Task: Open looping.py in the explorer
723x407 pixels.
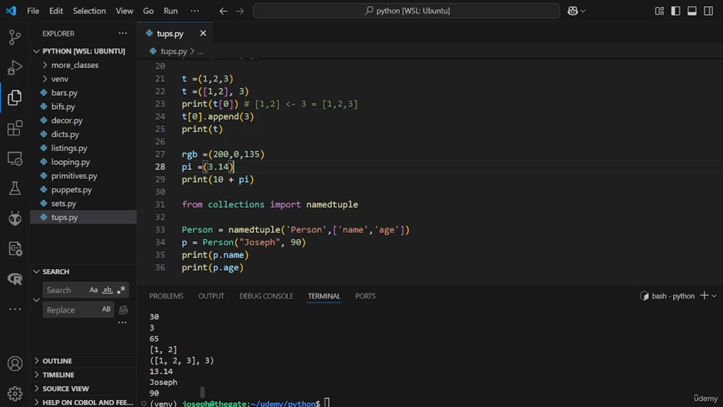Action: click(84, 162)
